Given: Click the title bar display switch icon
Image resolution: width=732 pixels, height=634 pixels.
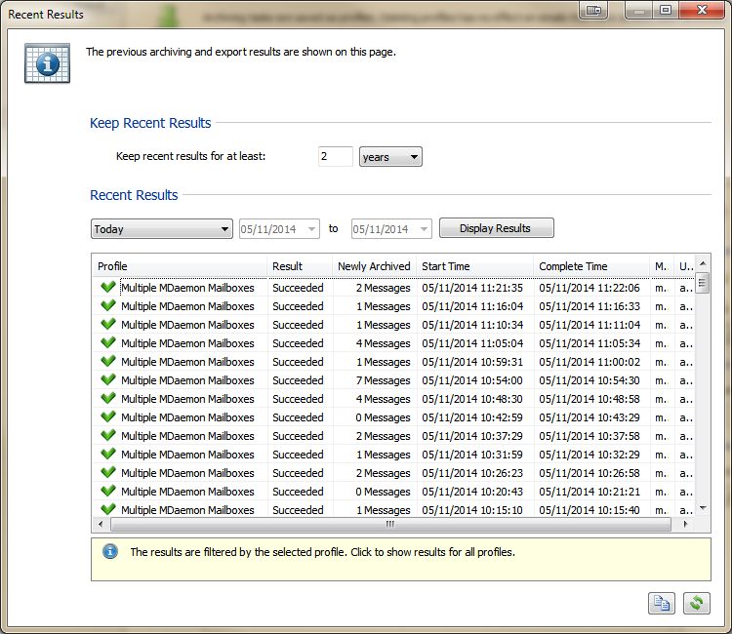Looking at the screenshot, I should (x=593, y=11).
